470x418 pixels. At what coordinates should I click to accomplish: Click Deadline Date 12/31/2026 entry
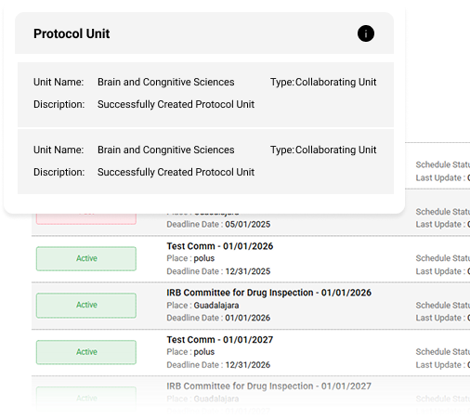[x=218, y=365]
